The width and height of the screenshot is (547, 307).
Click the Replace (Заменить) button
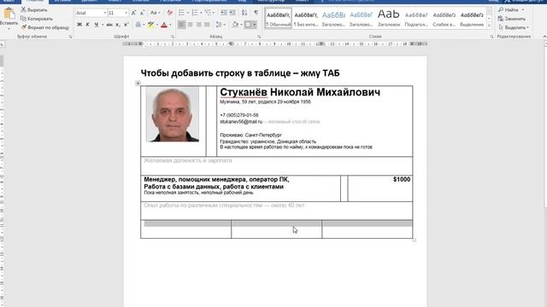click(x=512, y=19)
